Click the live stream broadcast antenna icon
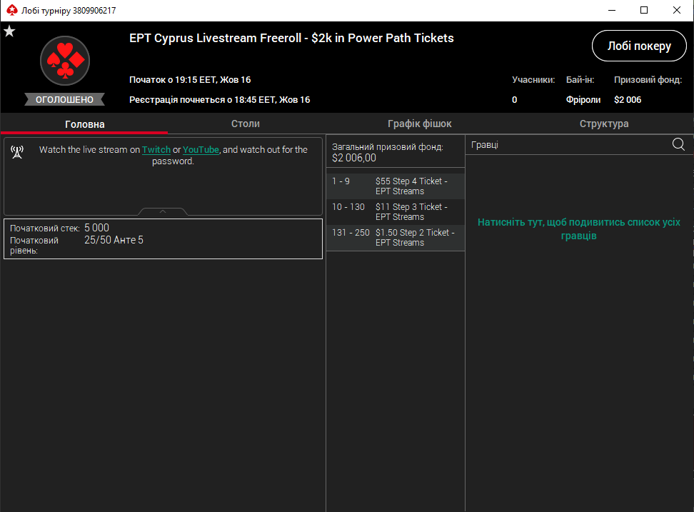The image size is (694, 512). pyautogui.click(x=17, y=152)
